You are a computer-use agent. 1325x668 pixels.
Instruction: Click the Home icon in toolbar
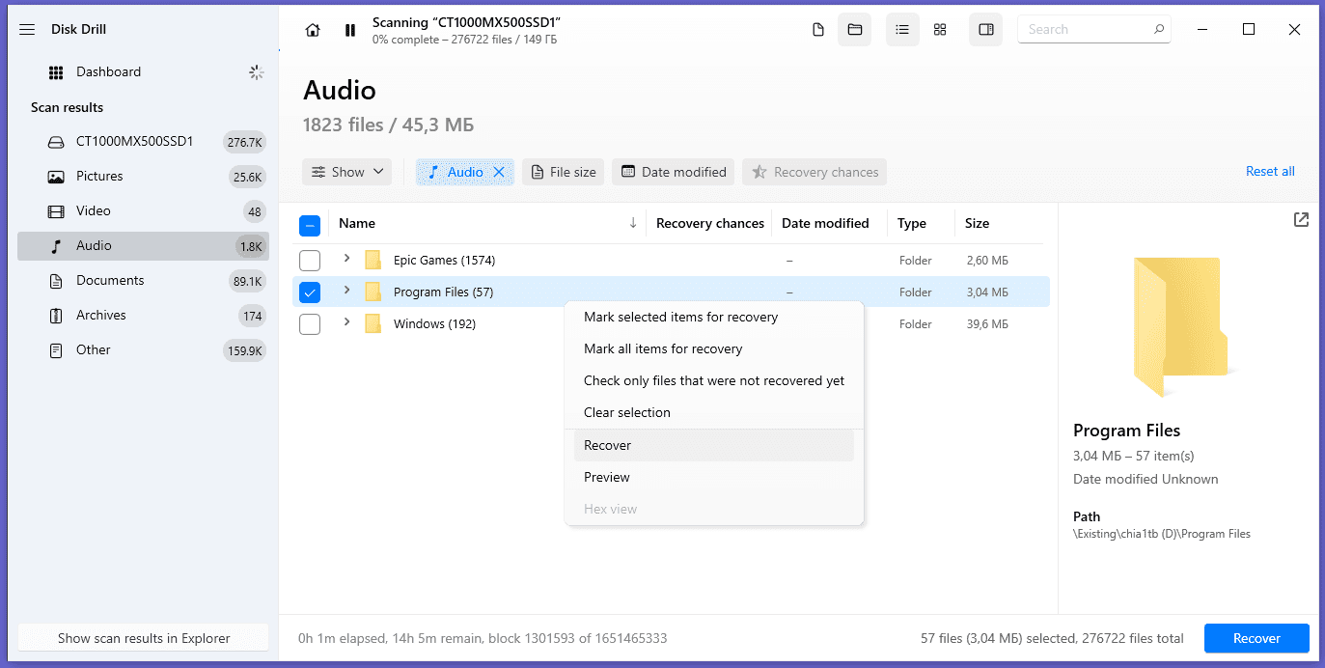coord(313,30)
